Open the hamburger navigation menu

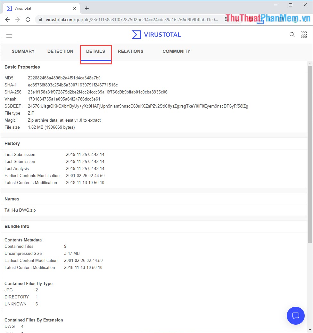click(9, 35)
